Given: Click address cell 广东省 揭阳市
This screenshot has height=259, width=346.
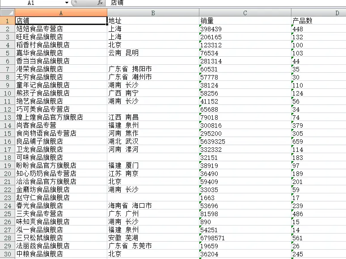Looking at the screenshot, I should click(153, 69).
